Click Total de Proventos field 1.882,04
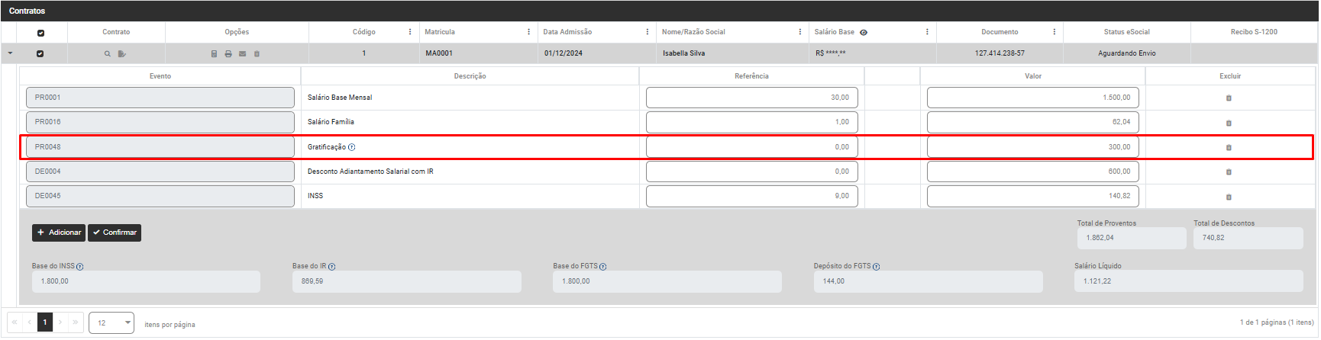This screenshot has height=340, width=1321. pyautogui.click(x=1132, y=238)
